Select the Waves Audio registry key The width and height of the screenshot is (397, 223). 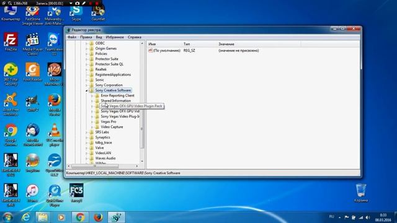click(105, 159)
